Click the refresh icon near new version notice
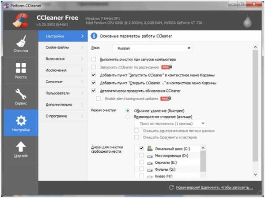This screenshot has height=198, width=265. point(171,187)
